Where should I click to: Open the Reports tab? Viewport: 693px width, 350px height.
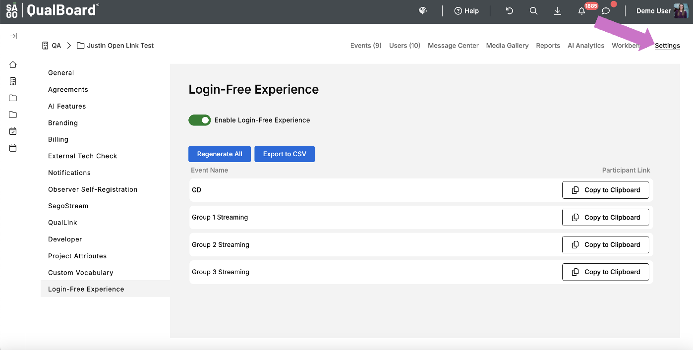click(548, 46)
